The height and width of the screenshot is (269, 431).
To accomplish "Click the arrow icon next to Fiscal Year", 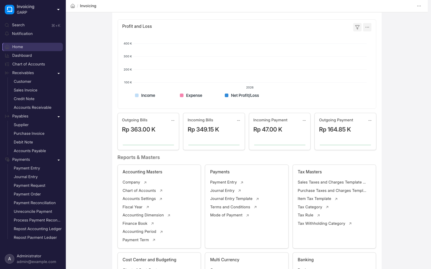I will tap(148, 207).
